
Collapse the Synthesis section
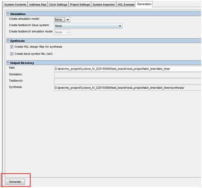(8, 41)
